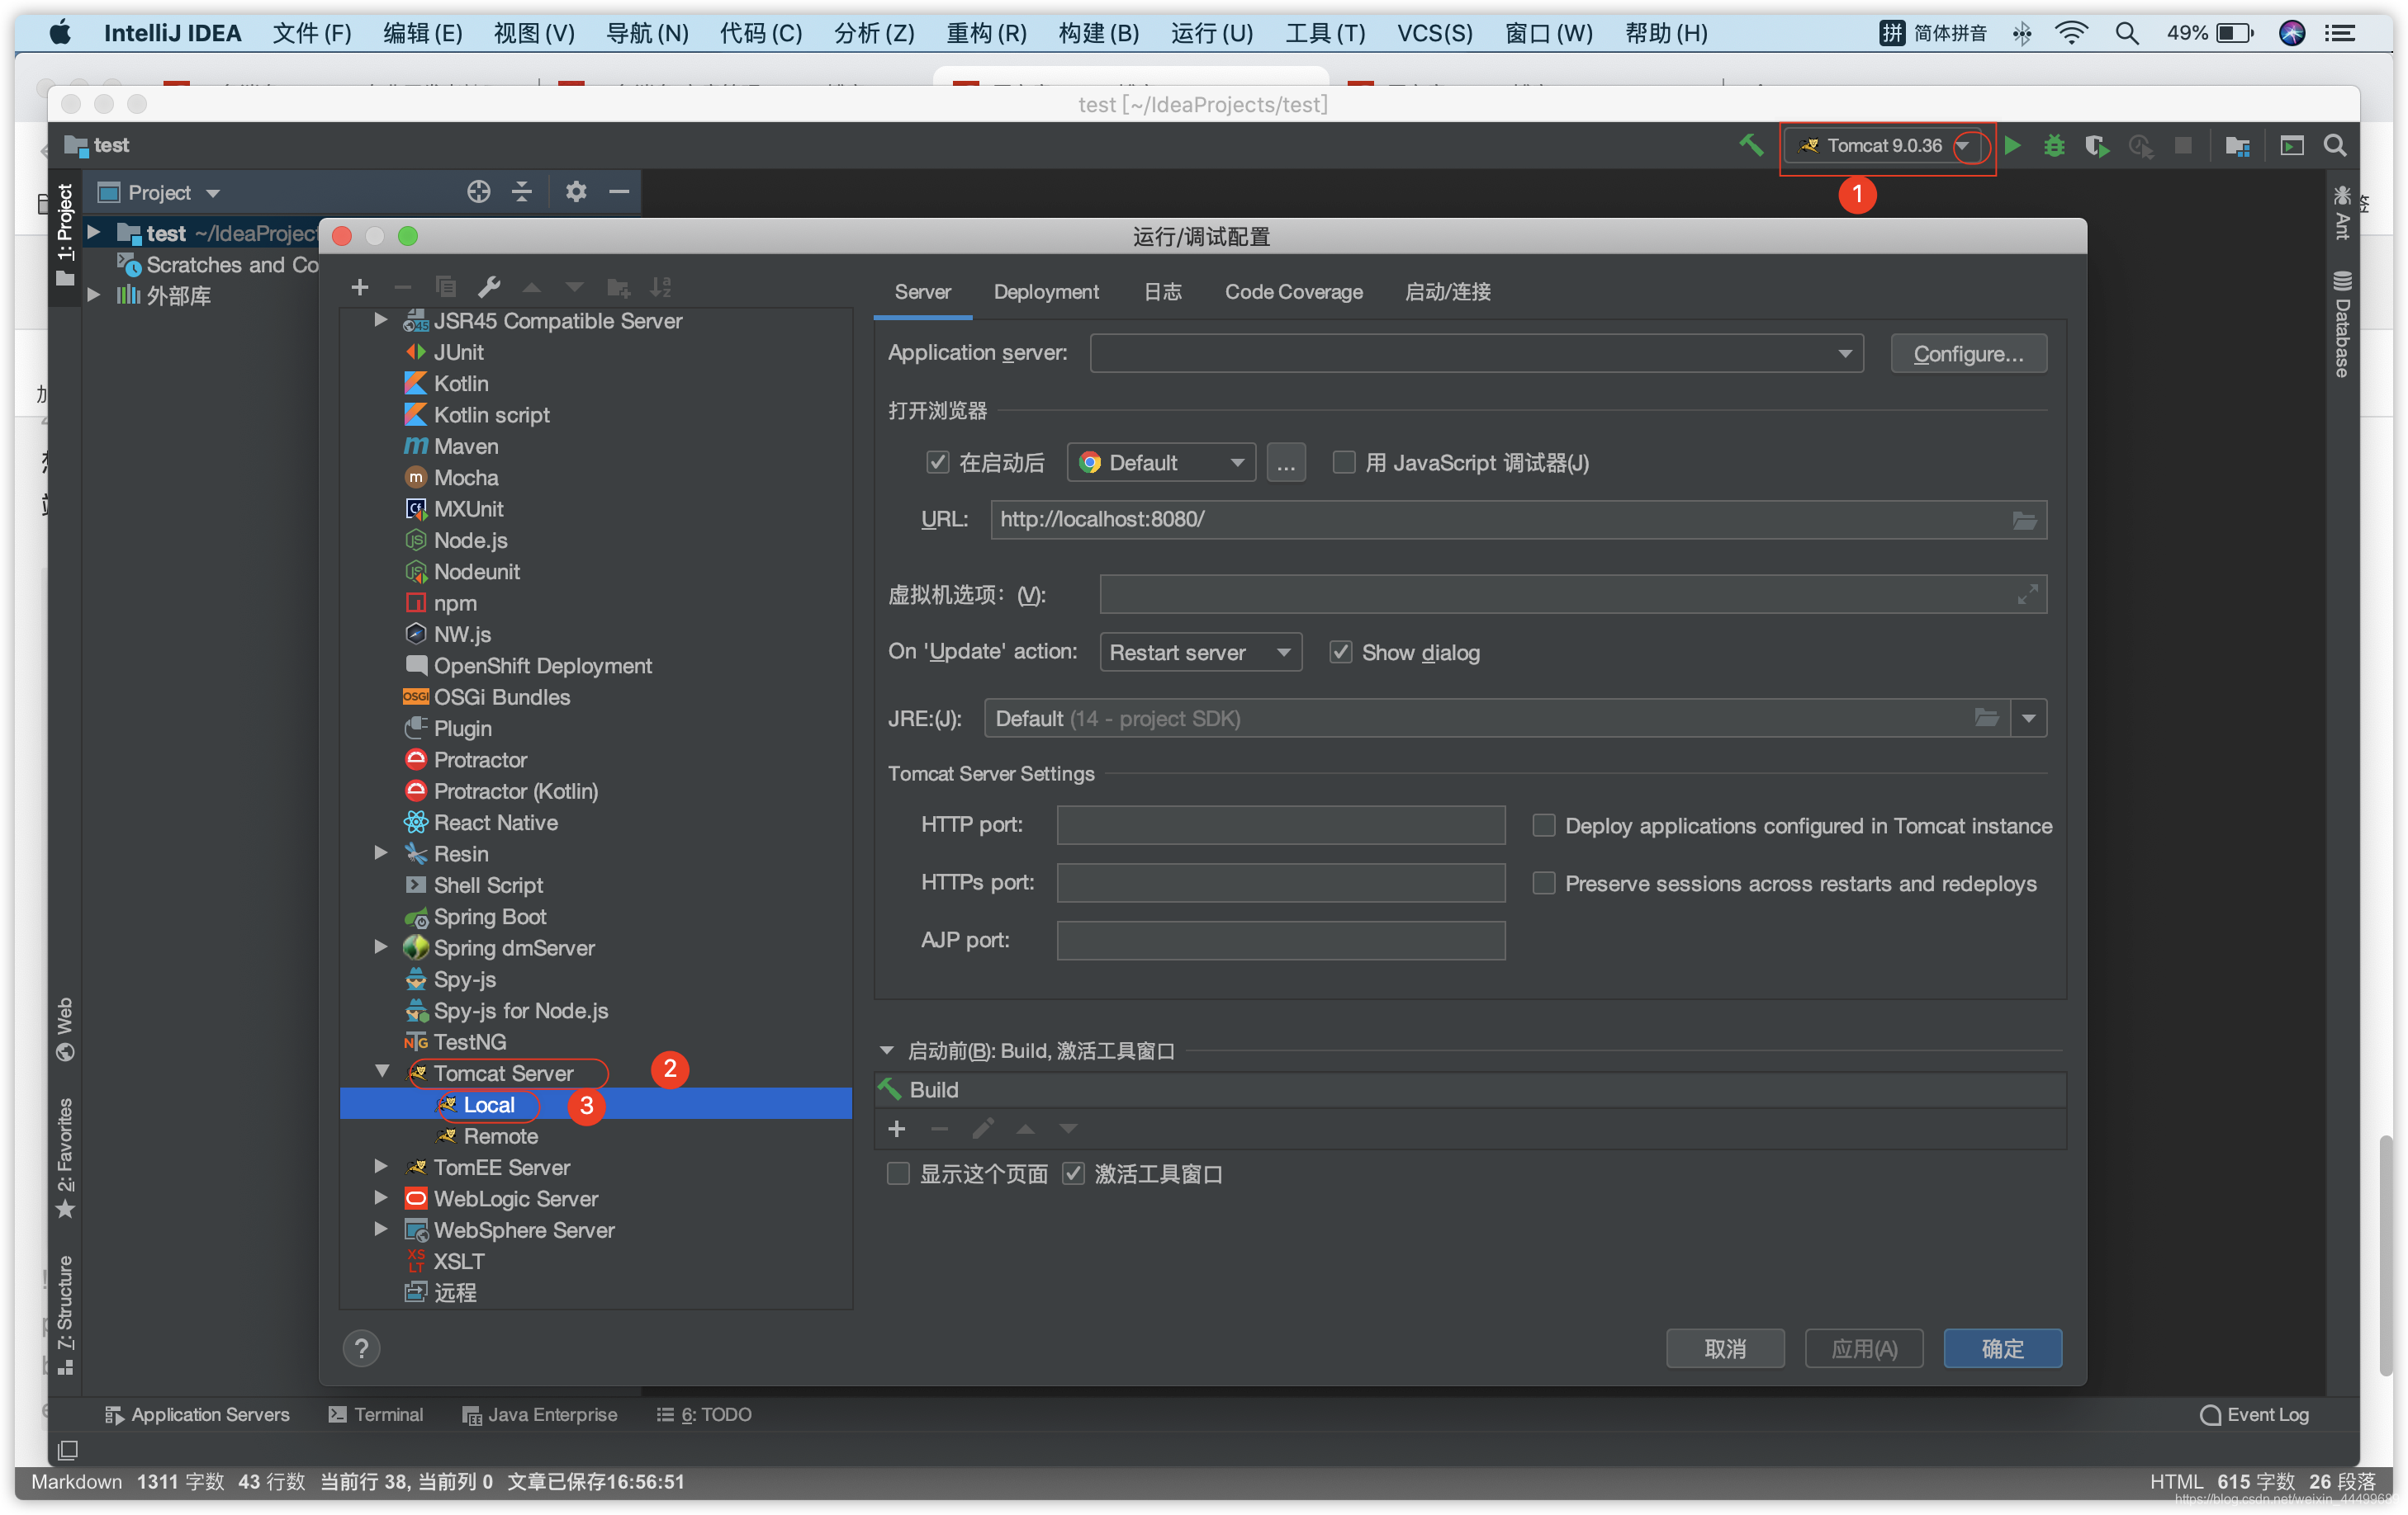Click the browser ellipsis button
Viewport: 2408px width, 1515px height.
(x=1286, y=463)
